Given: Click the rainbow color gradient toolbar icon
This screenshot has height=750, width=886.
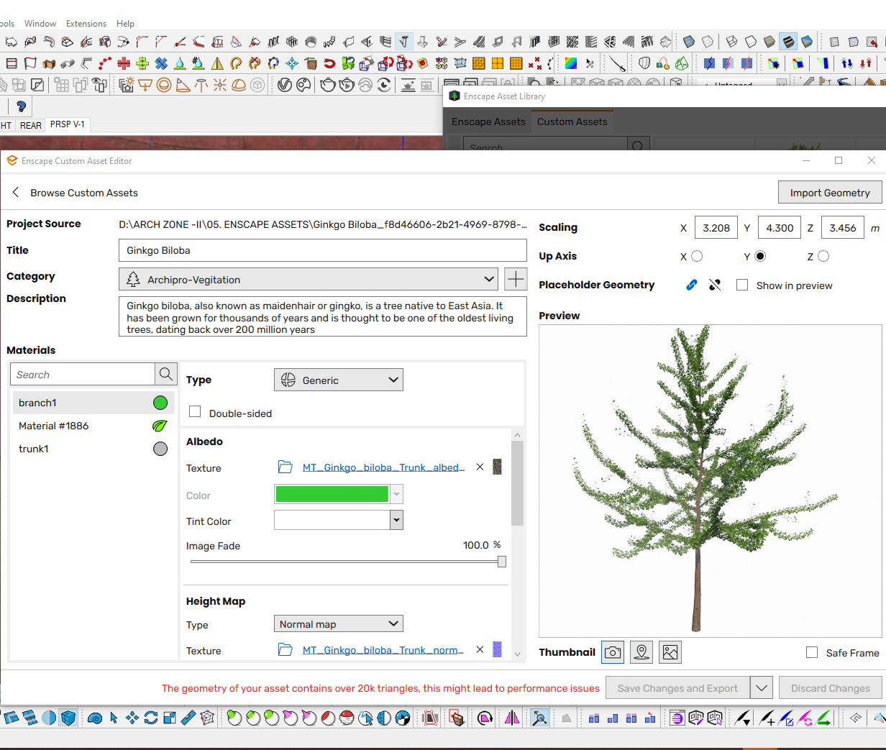Looking at the screenshot, I should [x=570, y=63].
